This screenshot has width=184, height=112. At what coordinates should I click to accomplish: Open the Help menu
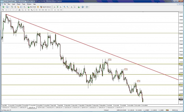34,4
